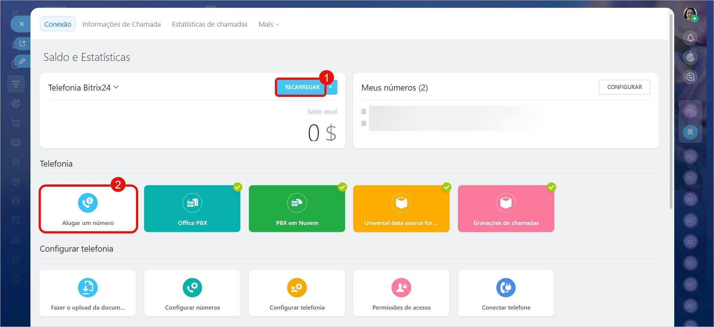Open the PBX em Nuvem tile
Viewport: 714px width, 327px height.
coord(297,209)
